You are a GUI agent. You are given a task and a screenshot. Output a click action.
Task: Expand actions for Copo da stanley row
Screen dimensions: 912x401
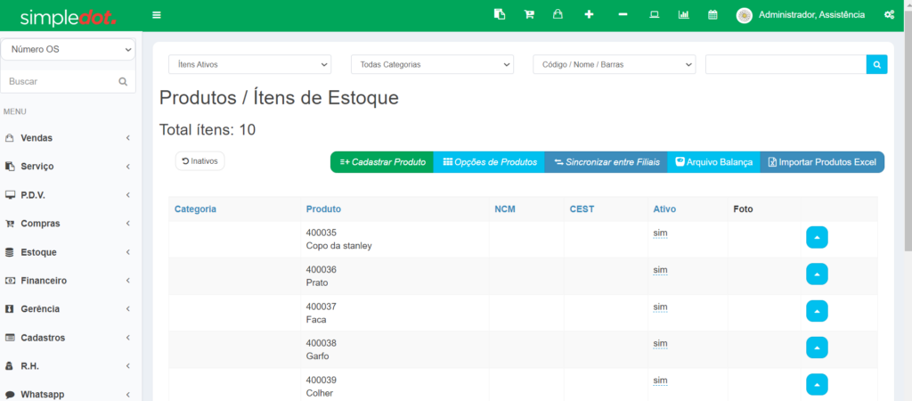click(x=817, y=238)
